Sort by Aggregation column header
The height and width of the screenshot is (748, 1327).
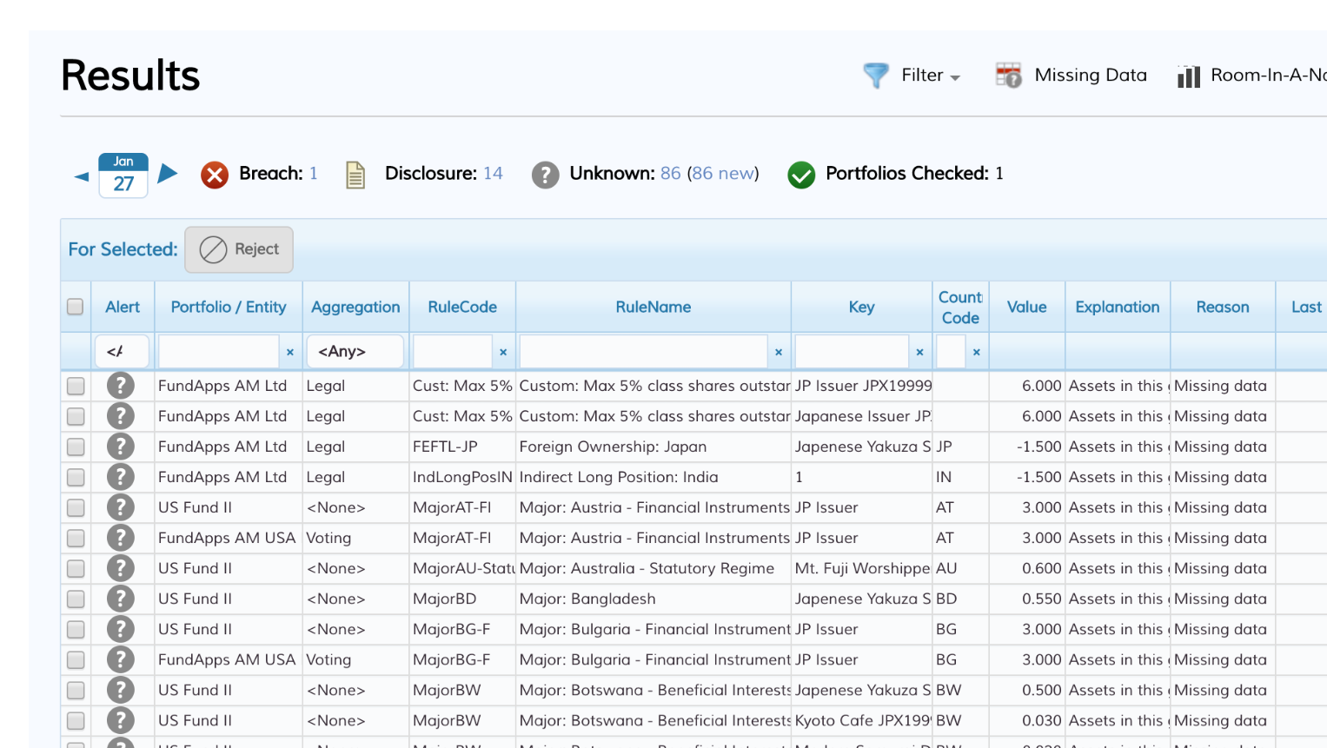(x=355, y=307)
